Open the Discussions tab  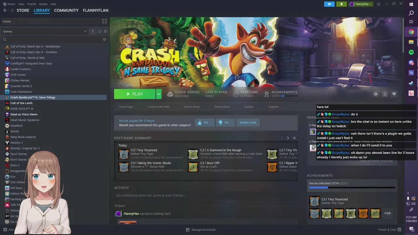[x=222, y=107]
